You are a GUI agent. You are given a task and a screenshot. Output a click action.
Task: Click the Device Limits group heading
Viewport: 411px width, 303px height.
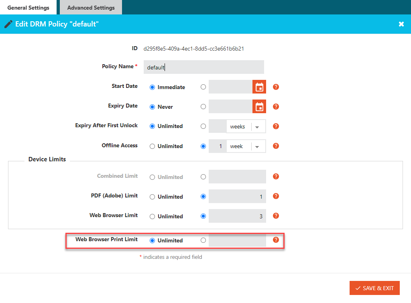tap(47, 159)
